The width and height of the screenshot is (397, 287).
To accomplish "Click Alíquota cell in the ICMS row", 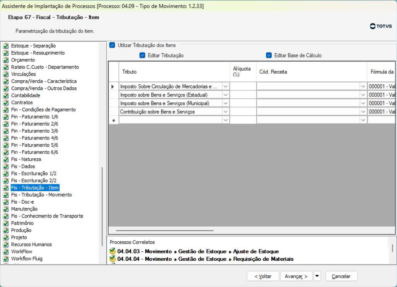I will pyautogui.click(x=243, y=86).
